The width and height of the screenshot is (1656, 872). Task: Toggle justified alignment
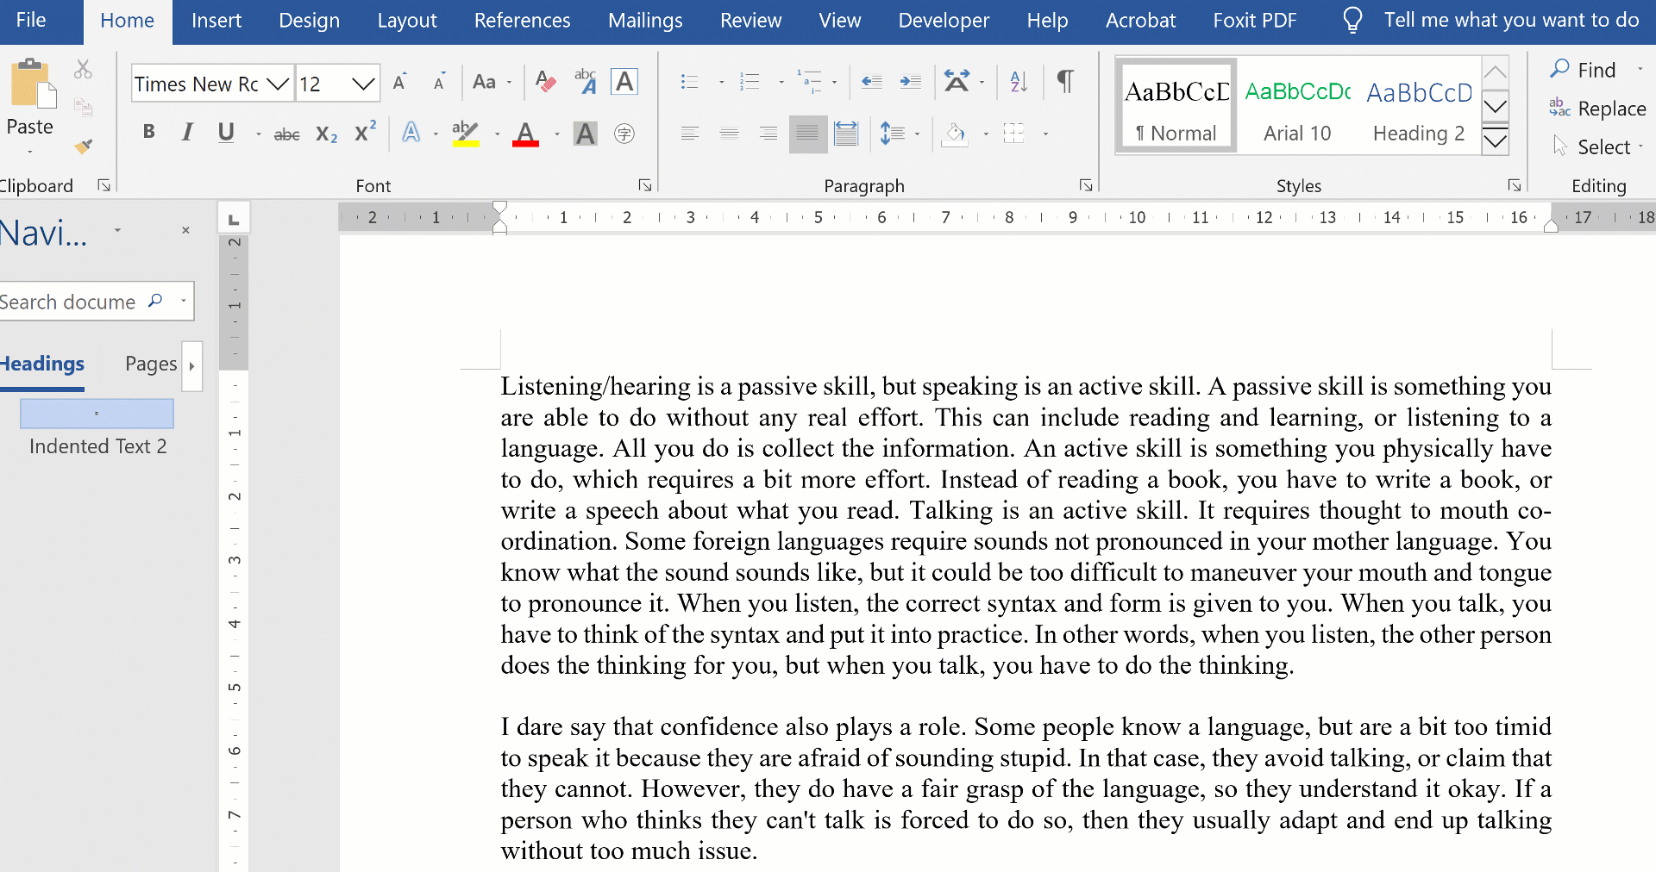(807, 134)
